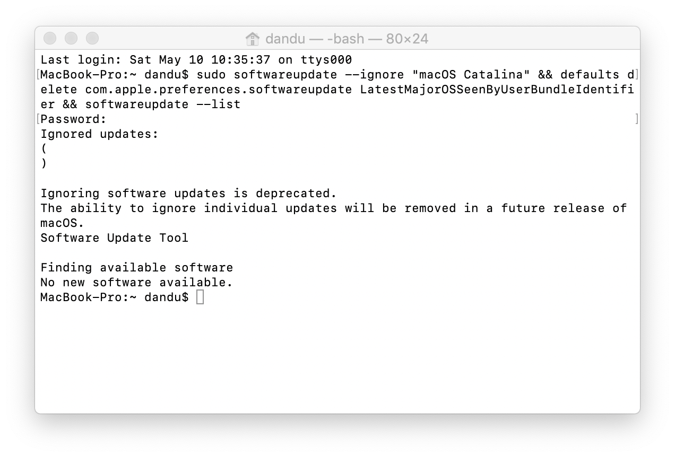Click the right bracket mark ending the first command line
The height and width of the screenshot is (457, 675).
pyautogui.click(x=636, y=74)
